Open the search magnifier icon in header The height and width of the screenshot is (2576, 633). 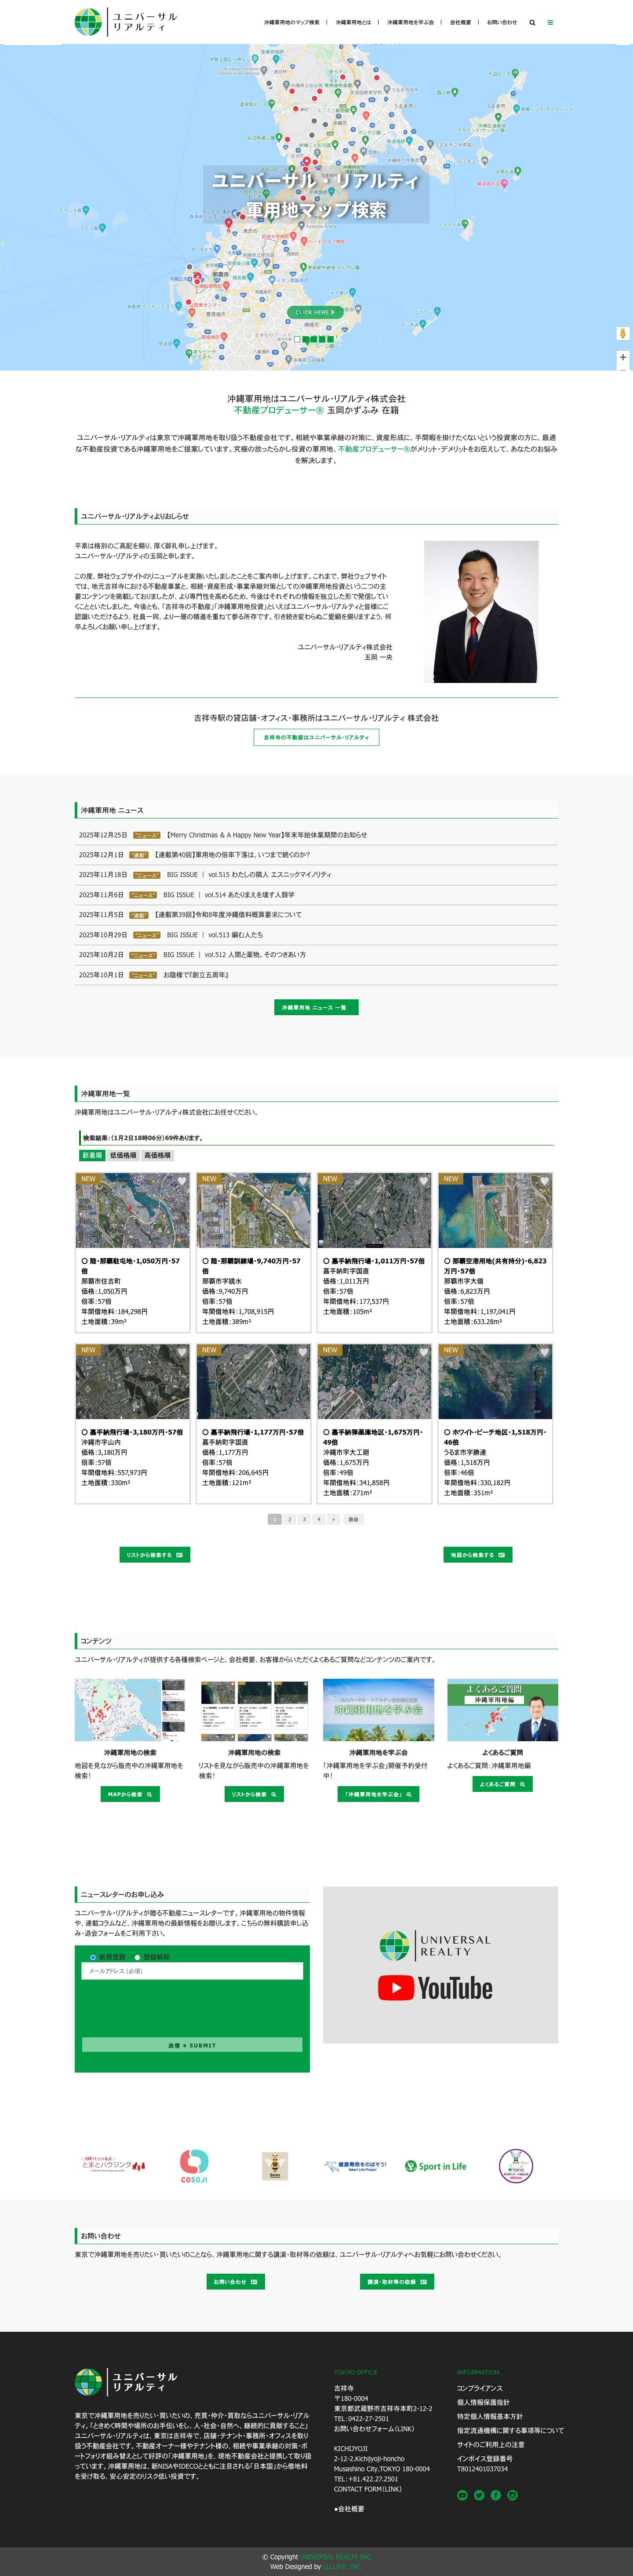532,22
